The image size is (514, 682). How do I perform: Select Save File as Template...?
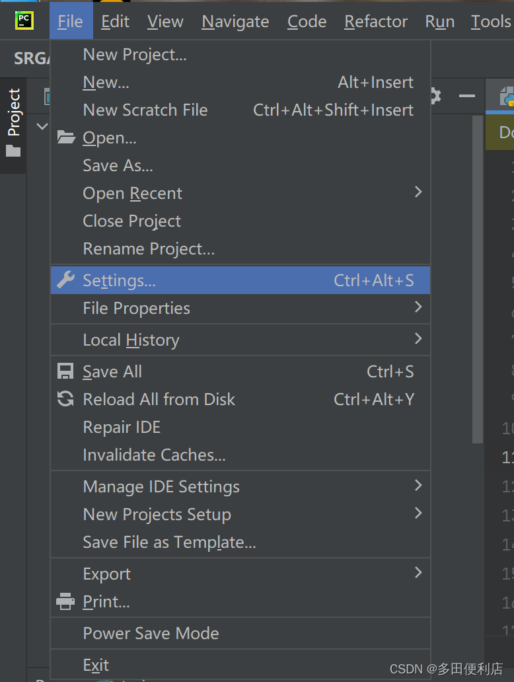[x=240, y=543]
